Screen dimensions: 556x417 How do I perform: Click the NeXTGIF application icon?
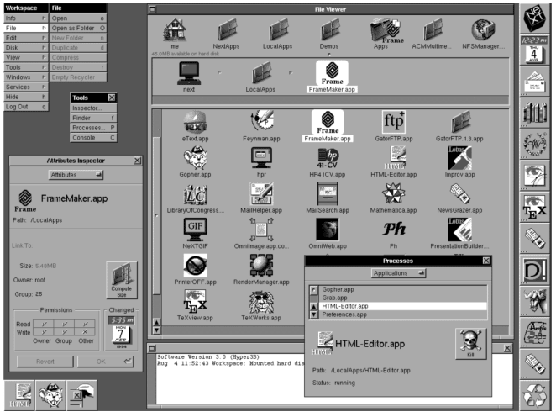coord(194,230)
